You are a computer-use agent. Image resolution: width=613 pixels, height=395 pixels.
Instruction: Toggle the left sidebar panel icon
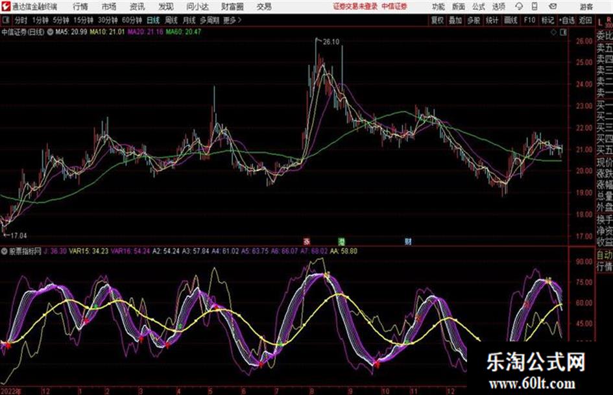[5, 19]
